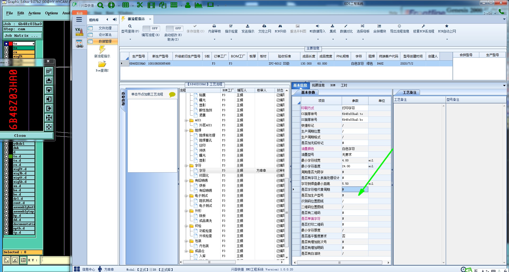This screenshot has width=509, height=272.
Task: Click the green magnifier quick-access icon
Action: click(100, 5)
